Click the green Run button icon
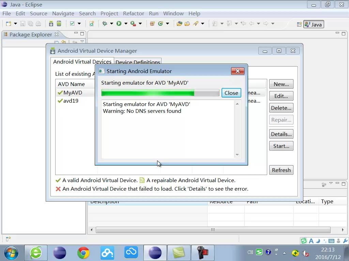 coord(119,23)
